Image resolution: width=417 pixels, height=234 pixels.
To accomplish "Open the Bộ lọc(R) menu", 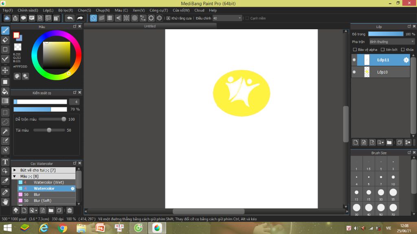I will 66,10.
